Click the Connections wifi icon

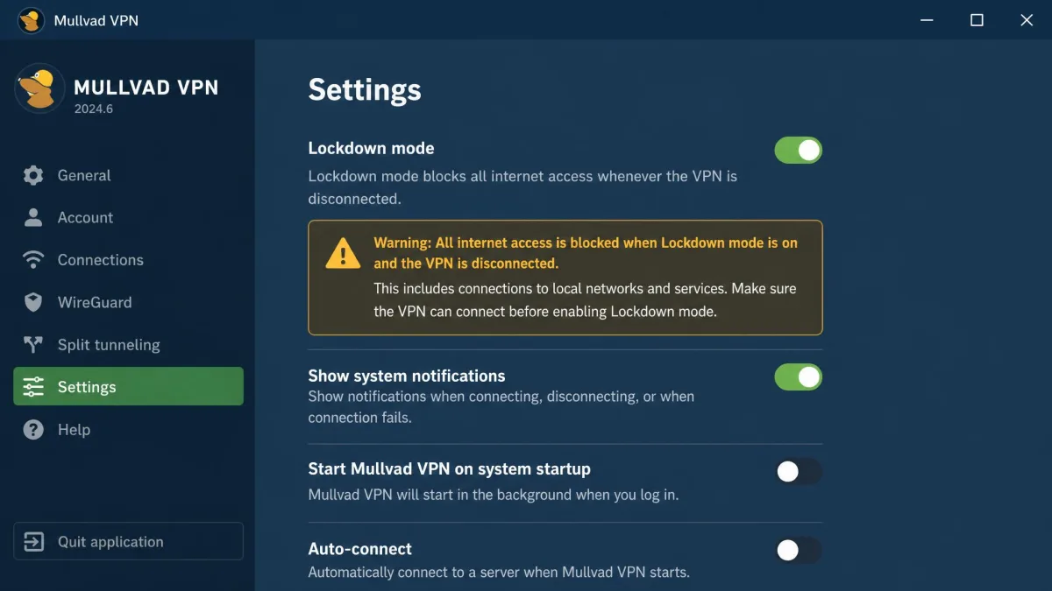(x=33, y=260)
